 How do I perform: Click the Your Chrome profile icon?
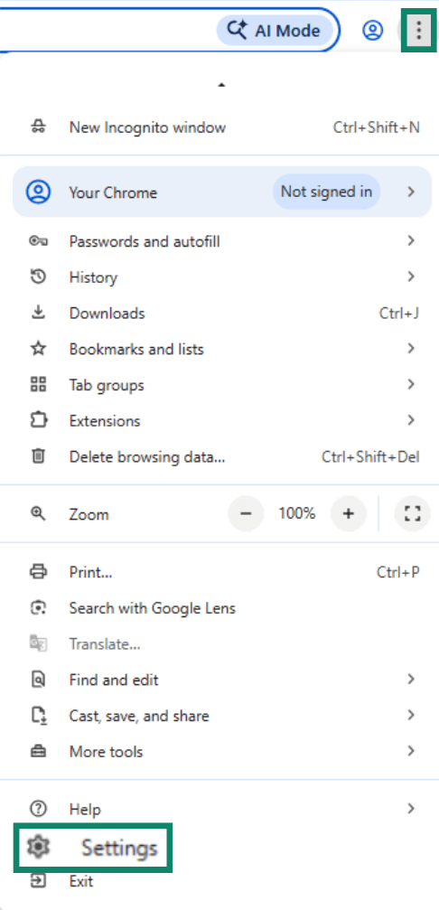coord(38,192)
